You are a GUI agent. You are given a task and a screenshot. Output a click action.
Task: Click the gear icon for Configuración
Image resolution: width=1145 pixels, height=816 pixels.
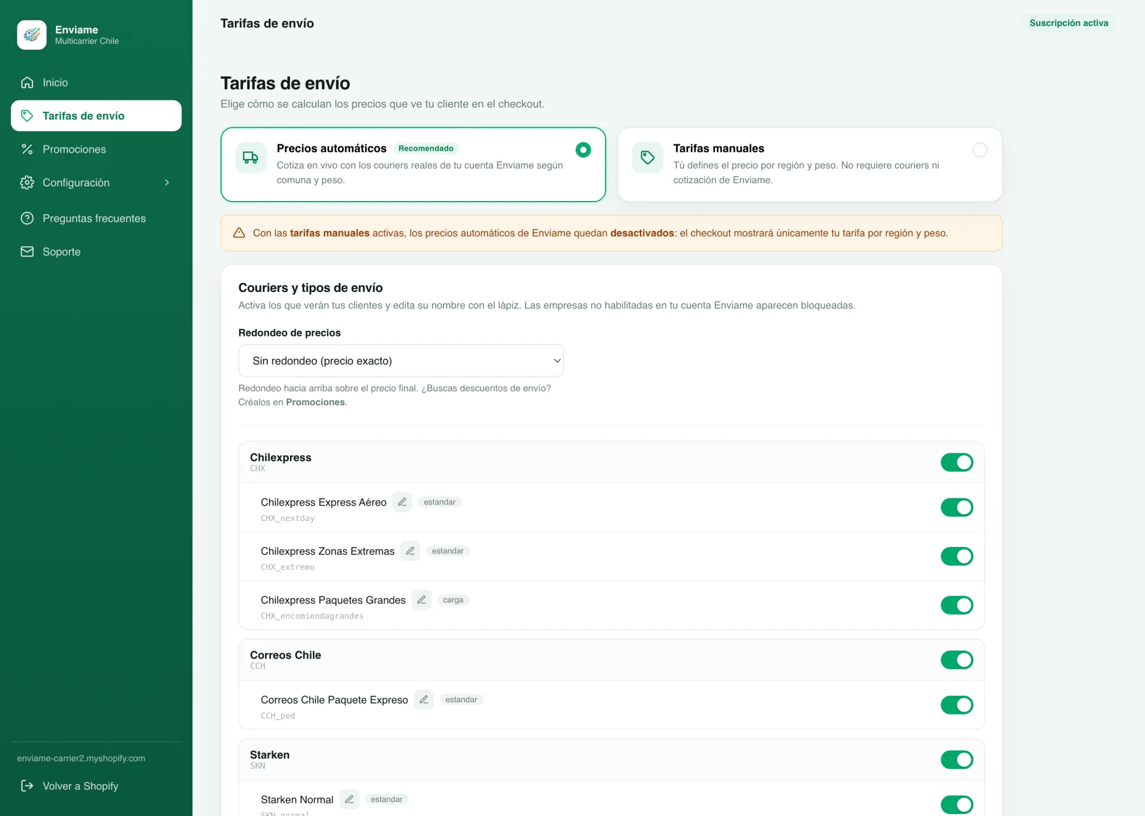pyautogui.click(x=27, y=183)
